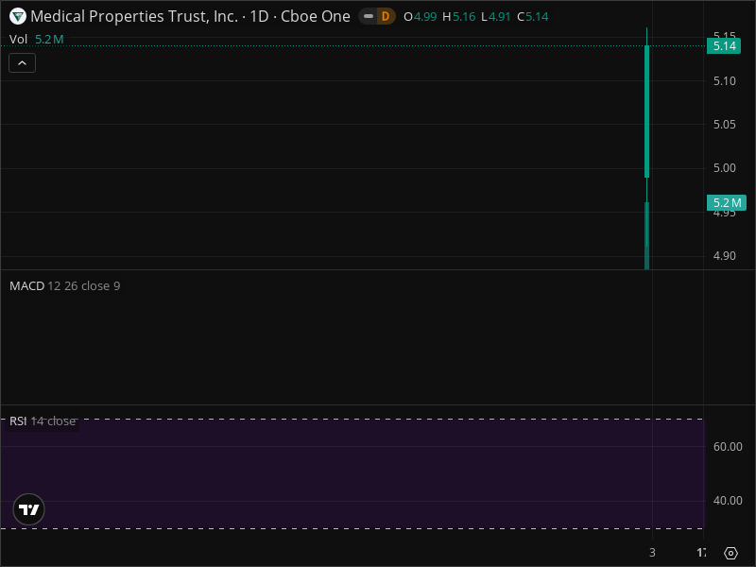Select the RSI 14 close legend
This screenshot has width=756, height=567.
point(43,421)
